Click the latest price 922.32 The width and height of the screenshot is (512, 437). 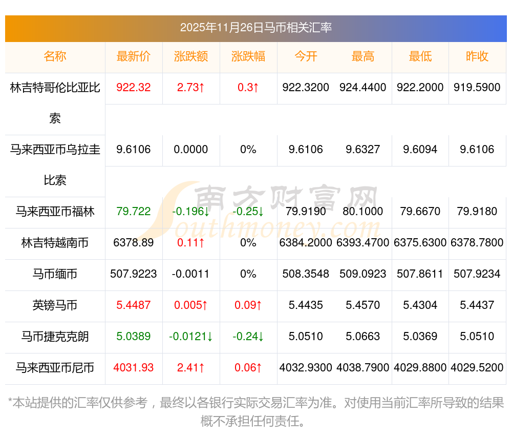click(134, 88)
